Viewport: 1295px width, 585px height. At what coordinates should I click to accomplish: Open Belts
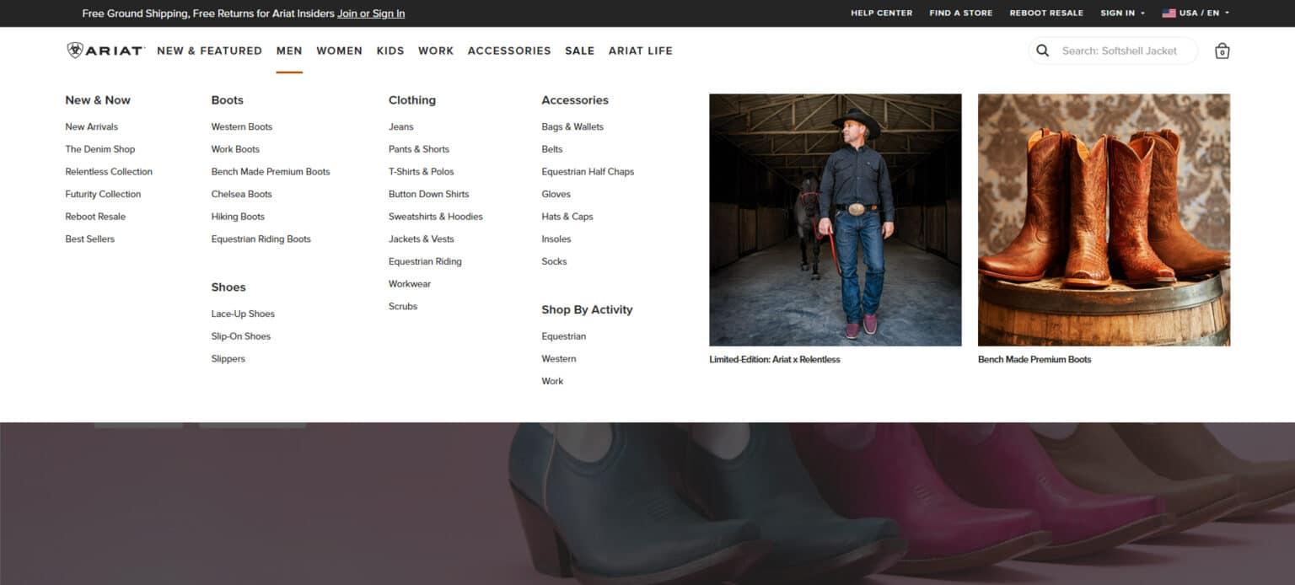551,149
